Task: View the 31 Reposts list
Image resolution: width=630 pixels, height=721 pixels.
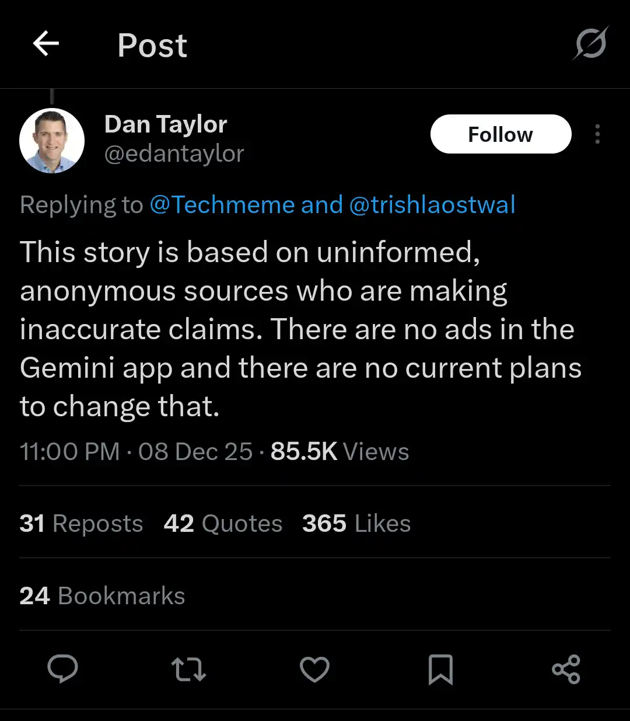Action: [81, 524]
